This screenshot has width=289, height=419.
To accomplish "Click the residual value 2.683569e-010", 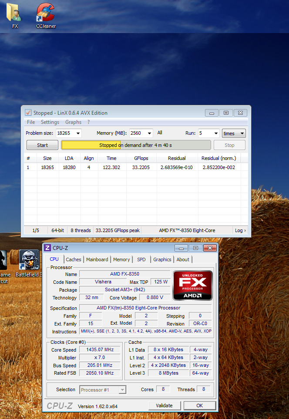I will pos(177,167).
